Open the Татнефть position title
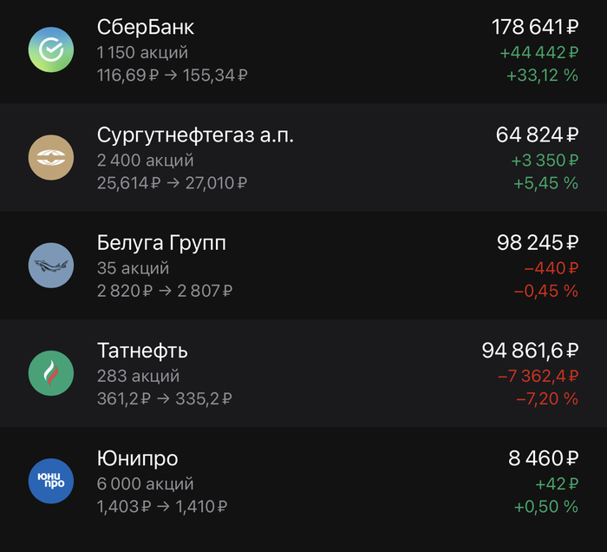The width and height of the screenshot is (607, 552). pyautogui.click(x=142, y=351)
